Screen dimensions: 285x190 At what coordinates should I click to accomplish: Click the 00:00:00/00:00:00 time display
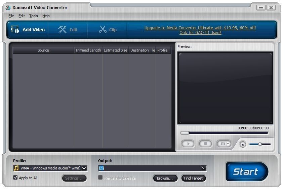[253, 128]
